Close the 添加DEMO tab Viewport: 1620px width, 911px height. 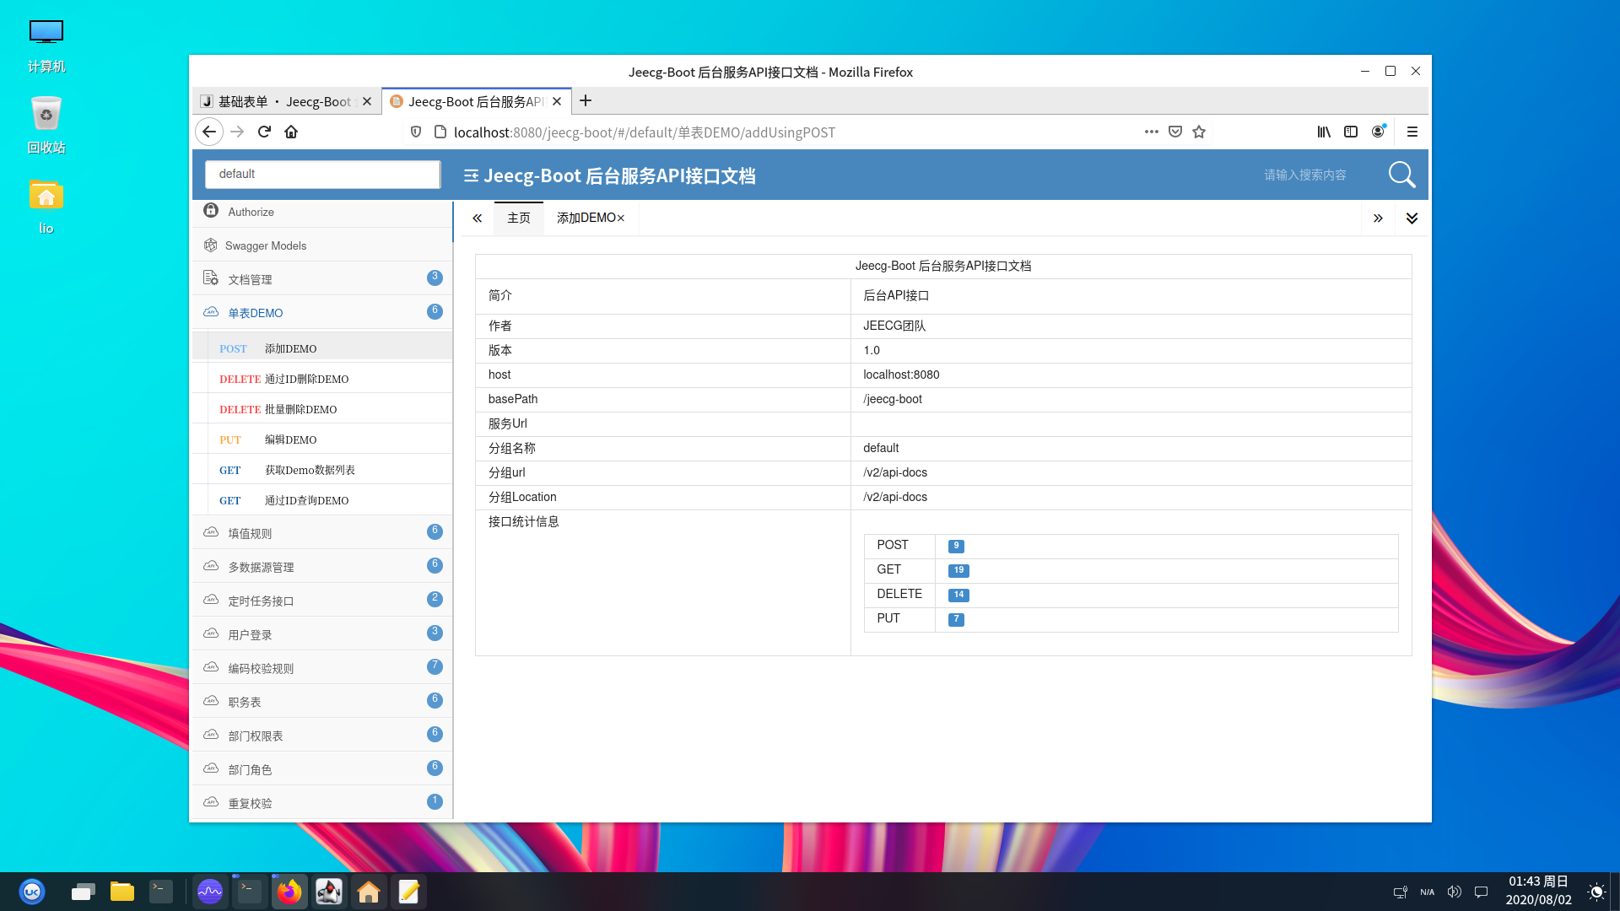[x=621, y=218]
